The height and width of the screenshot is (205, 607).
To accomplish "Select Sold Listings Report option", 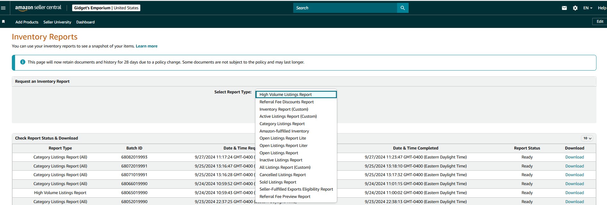I will 296,182.
